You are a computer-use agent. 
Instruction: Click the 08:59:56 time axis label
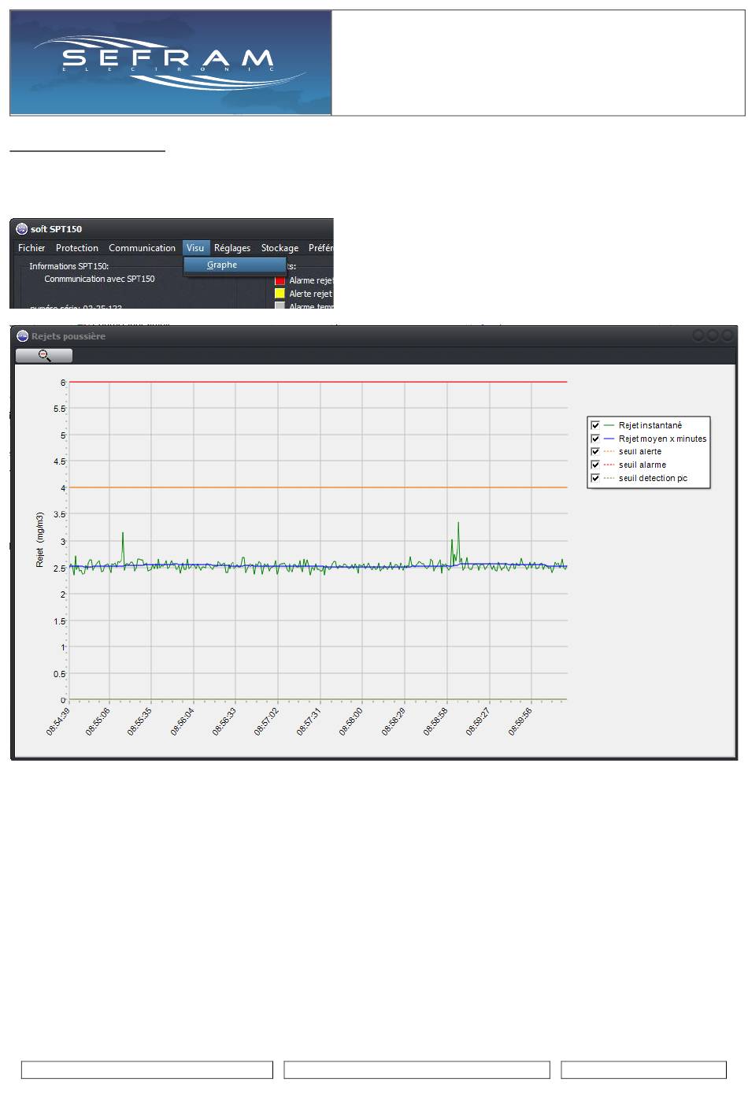(520, 721)
